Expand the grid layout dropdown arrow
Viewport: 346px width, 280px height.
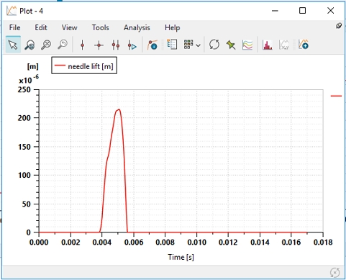(198, 45)
